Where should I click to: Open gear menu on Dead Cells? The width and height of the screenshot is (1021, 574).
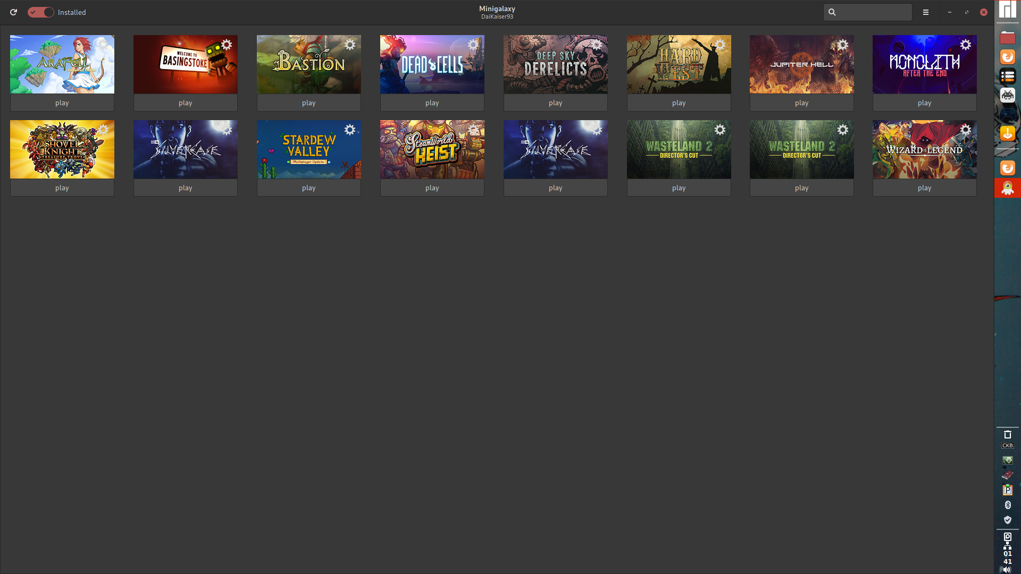pos(473,45)
